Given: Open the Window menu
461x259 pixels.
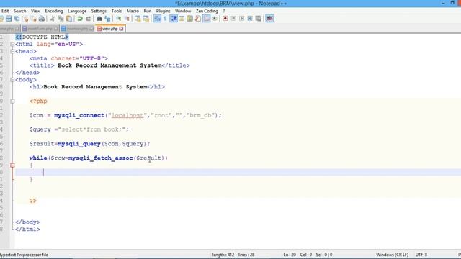Looking at the screenshot, I should [183, 11].
